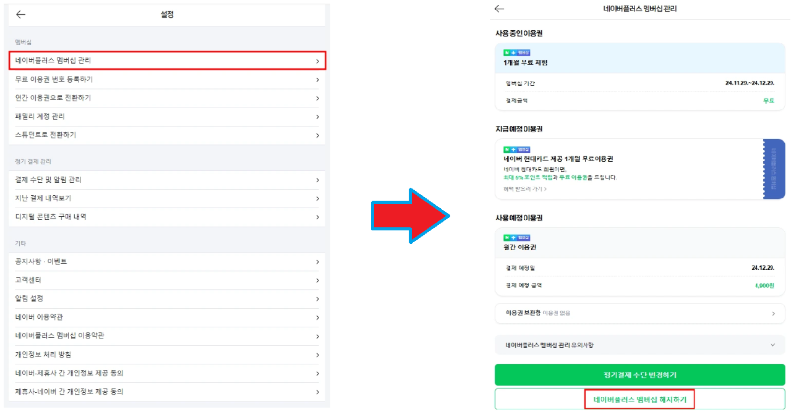Click 정기결제 수단 변경하기 green button

pyautogui.click(x=639, y=375)
